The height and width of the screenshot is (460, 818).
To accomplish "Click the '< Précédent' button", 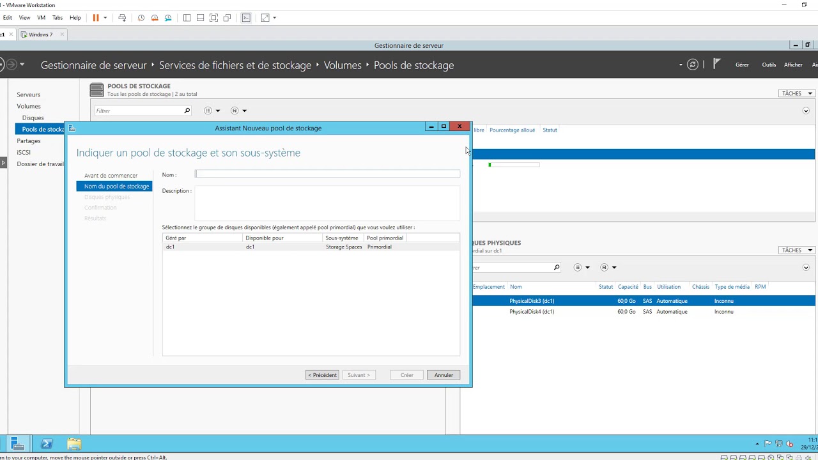I will point(322,375).
